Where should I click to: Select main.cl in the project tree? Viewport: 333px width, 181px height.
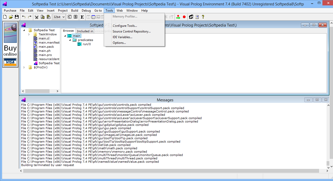[x=44, y=38]
